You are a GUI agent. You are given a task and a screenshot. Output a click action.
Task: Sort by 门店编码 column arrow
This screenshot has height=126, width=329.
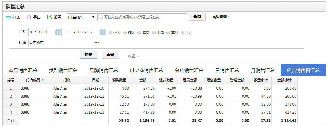(43, 80)
